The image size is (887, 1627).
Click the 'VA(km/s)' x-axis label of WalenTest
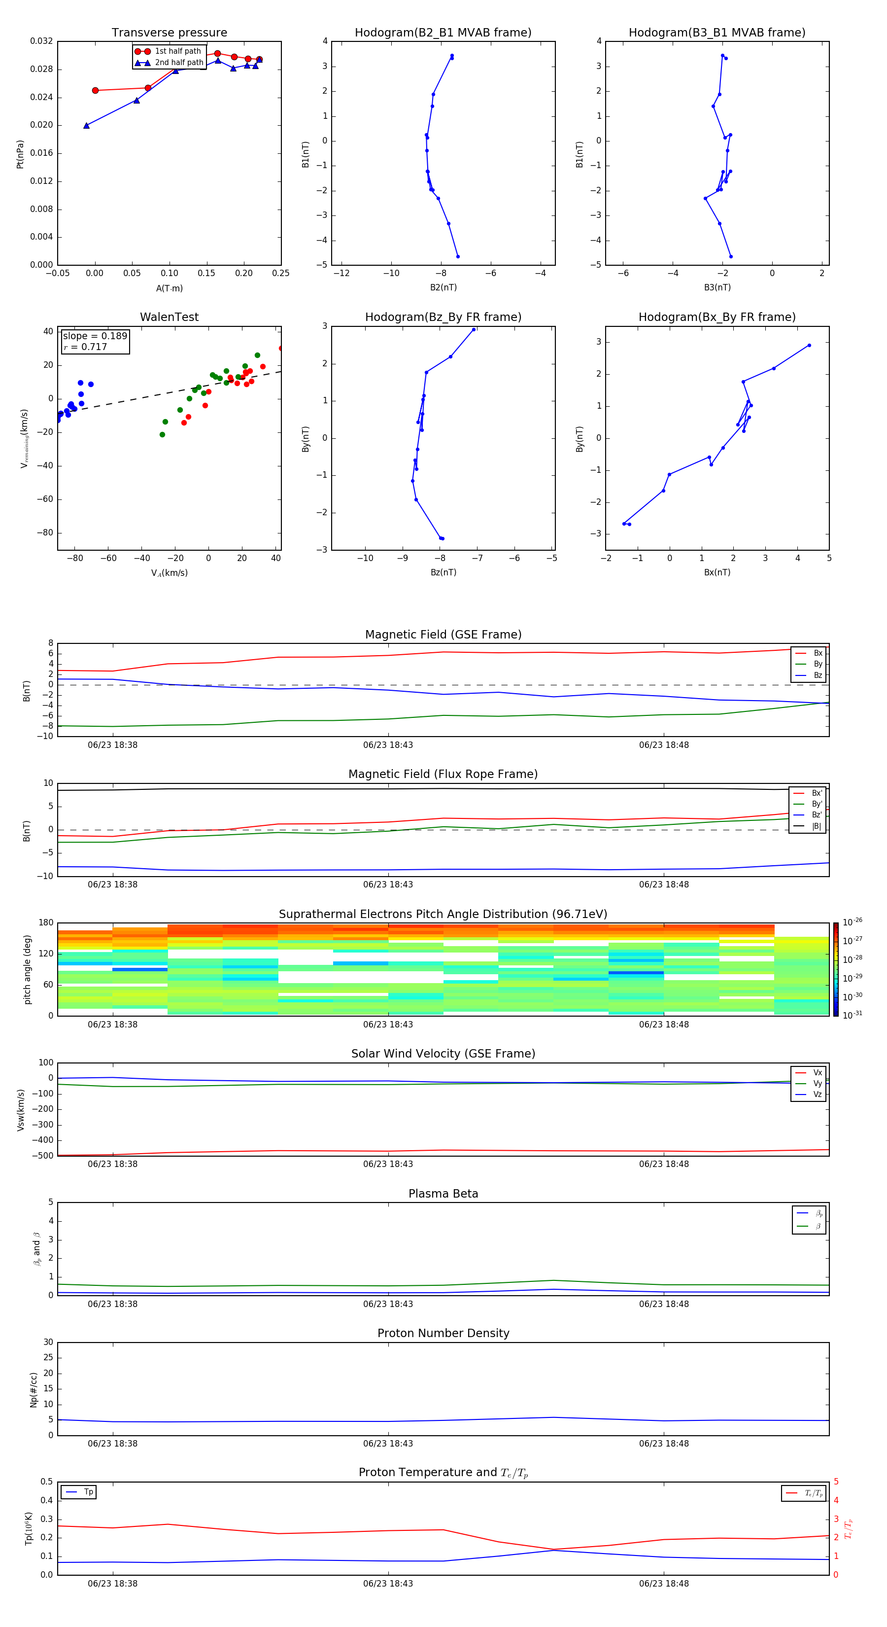[169, 573]
